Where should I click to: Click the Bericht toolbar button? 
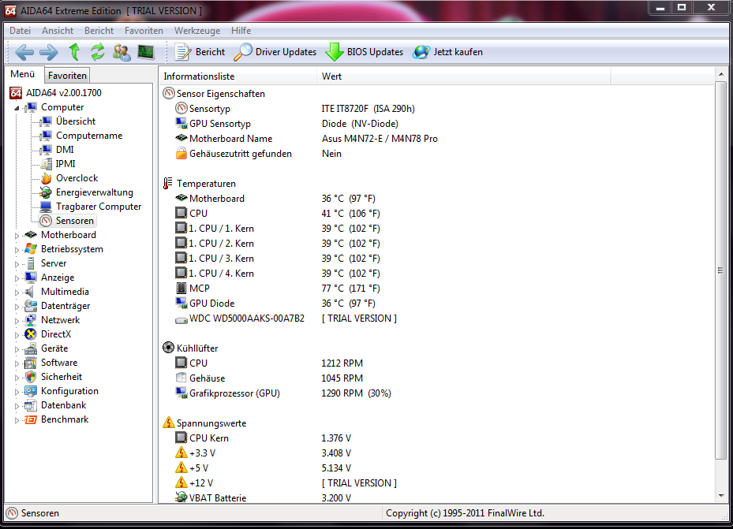pyautogui.click(x=200, y=52)
